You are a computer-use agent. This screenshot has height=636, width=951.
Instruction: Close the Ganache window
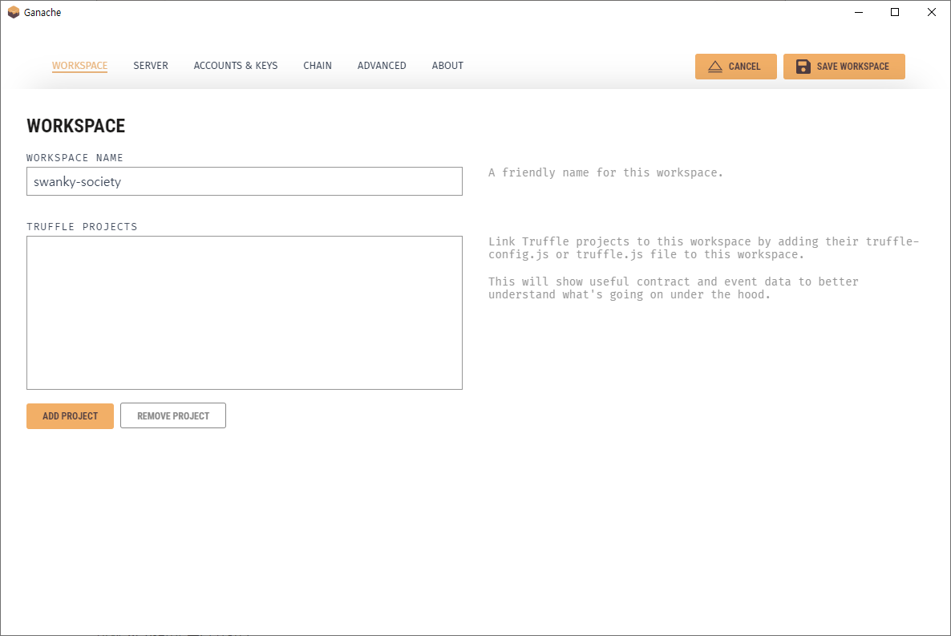click(x=932, y=12)
